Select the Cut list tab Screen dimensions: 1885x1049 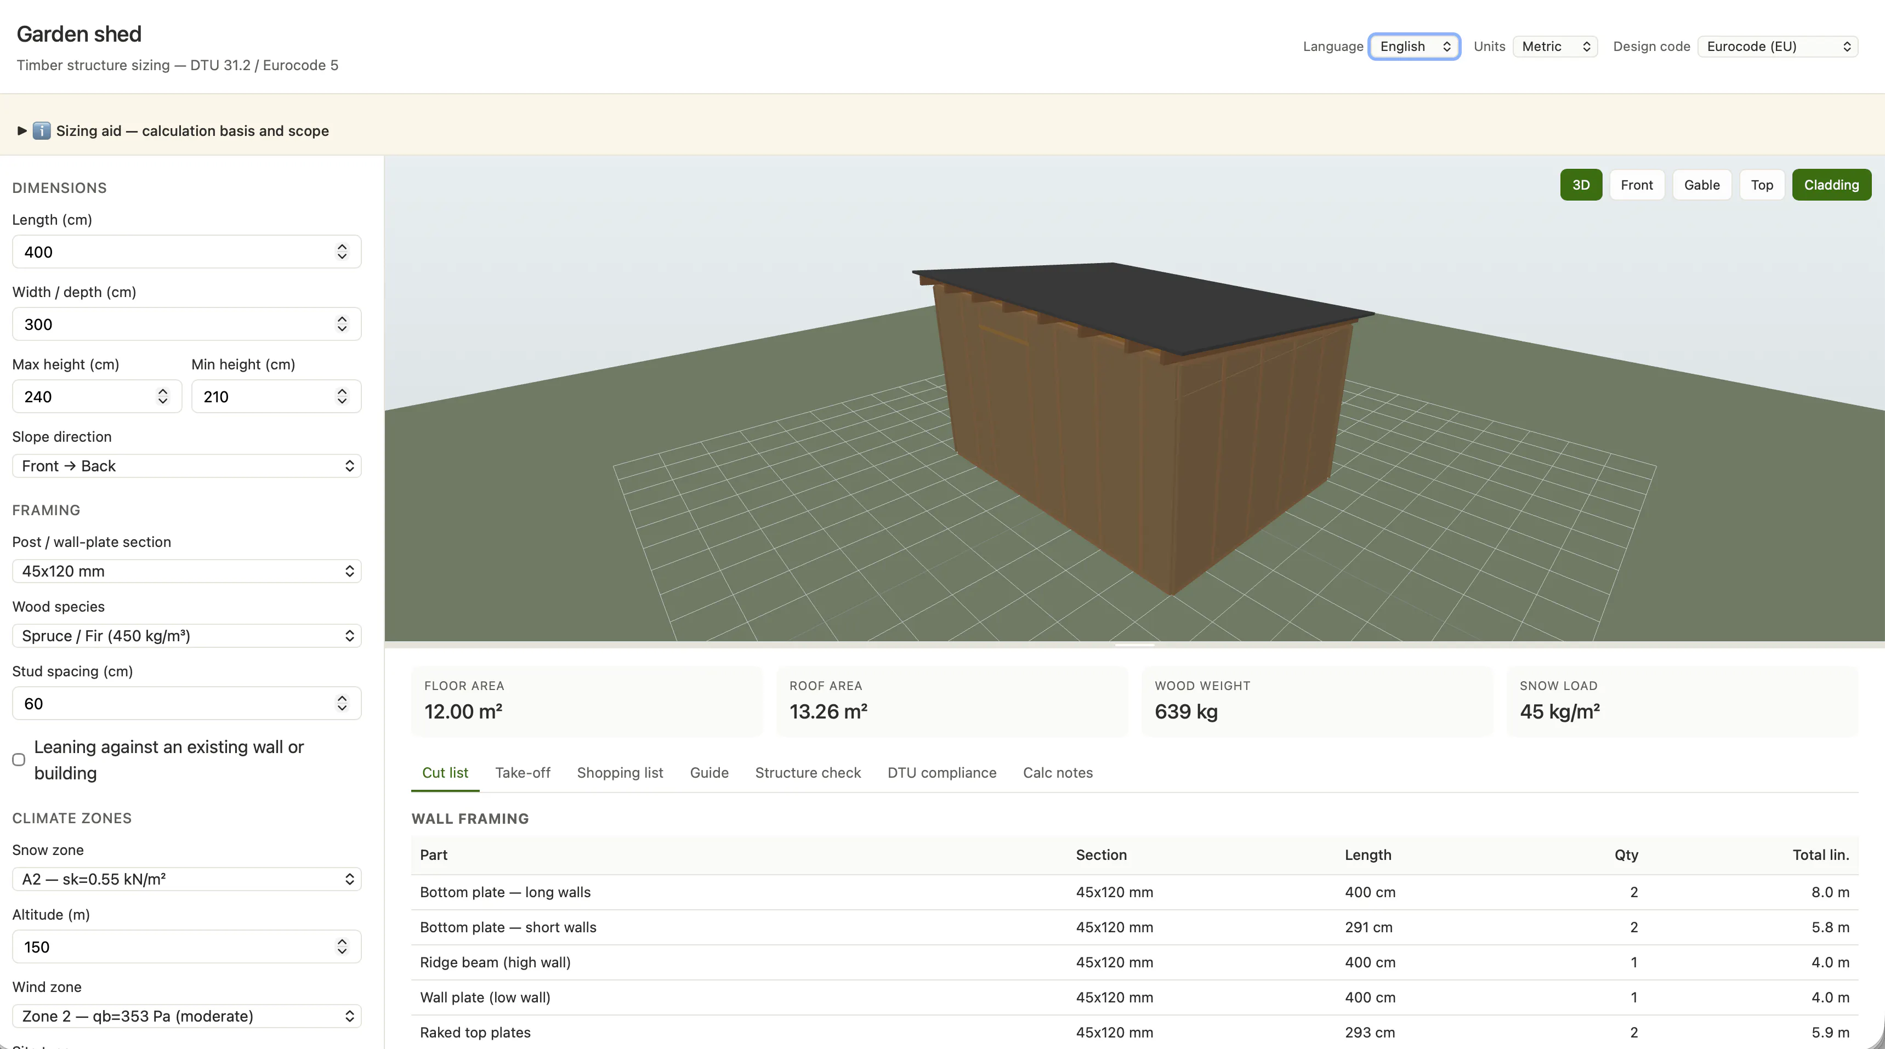[x=445, y=772]
